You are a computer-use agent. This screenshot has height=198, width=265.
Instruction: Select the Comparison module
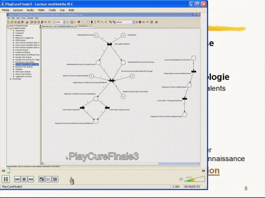tap(20, 33)
